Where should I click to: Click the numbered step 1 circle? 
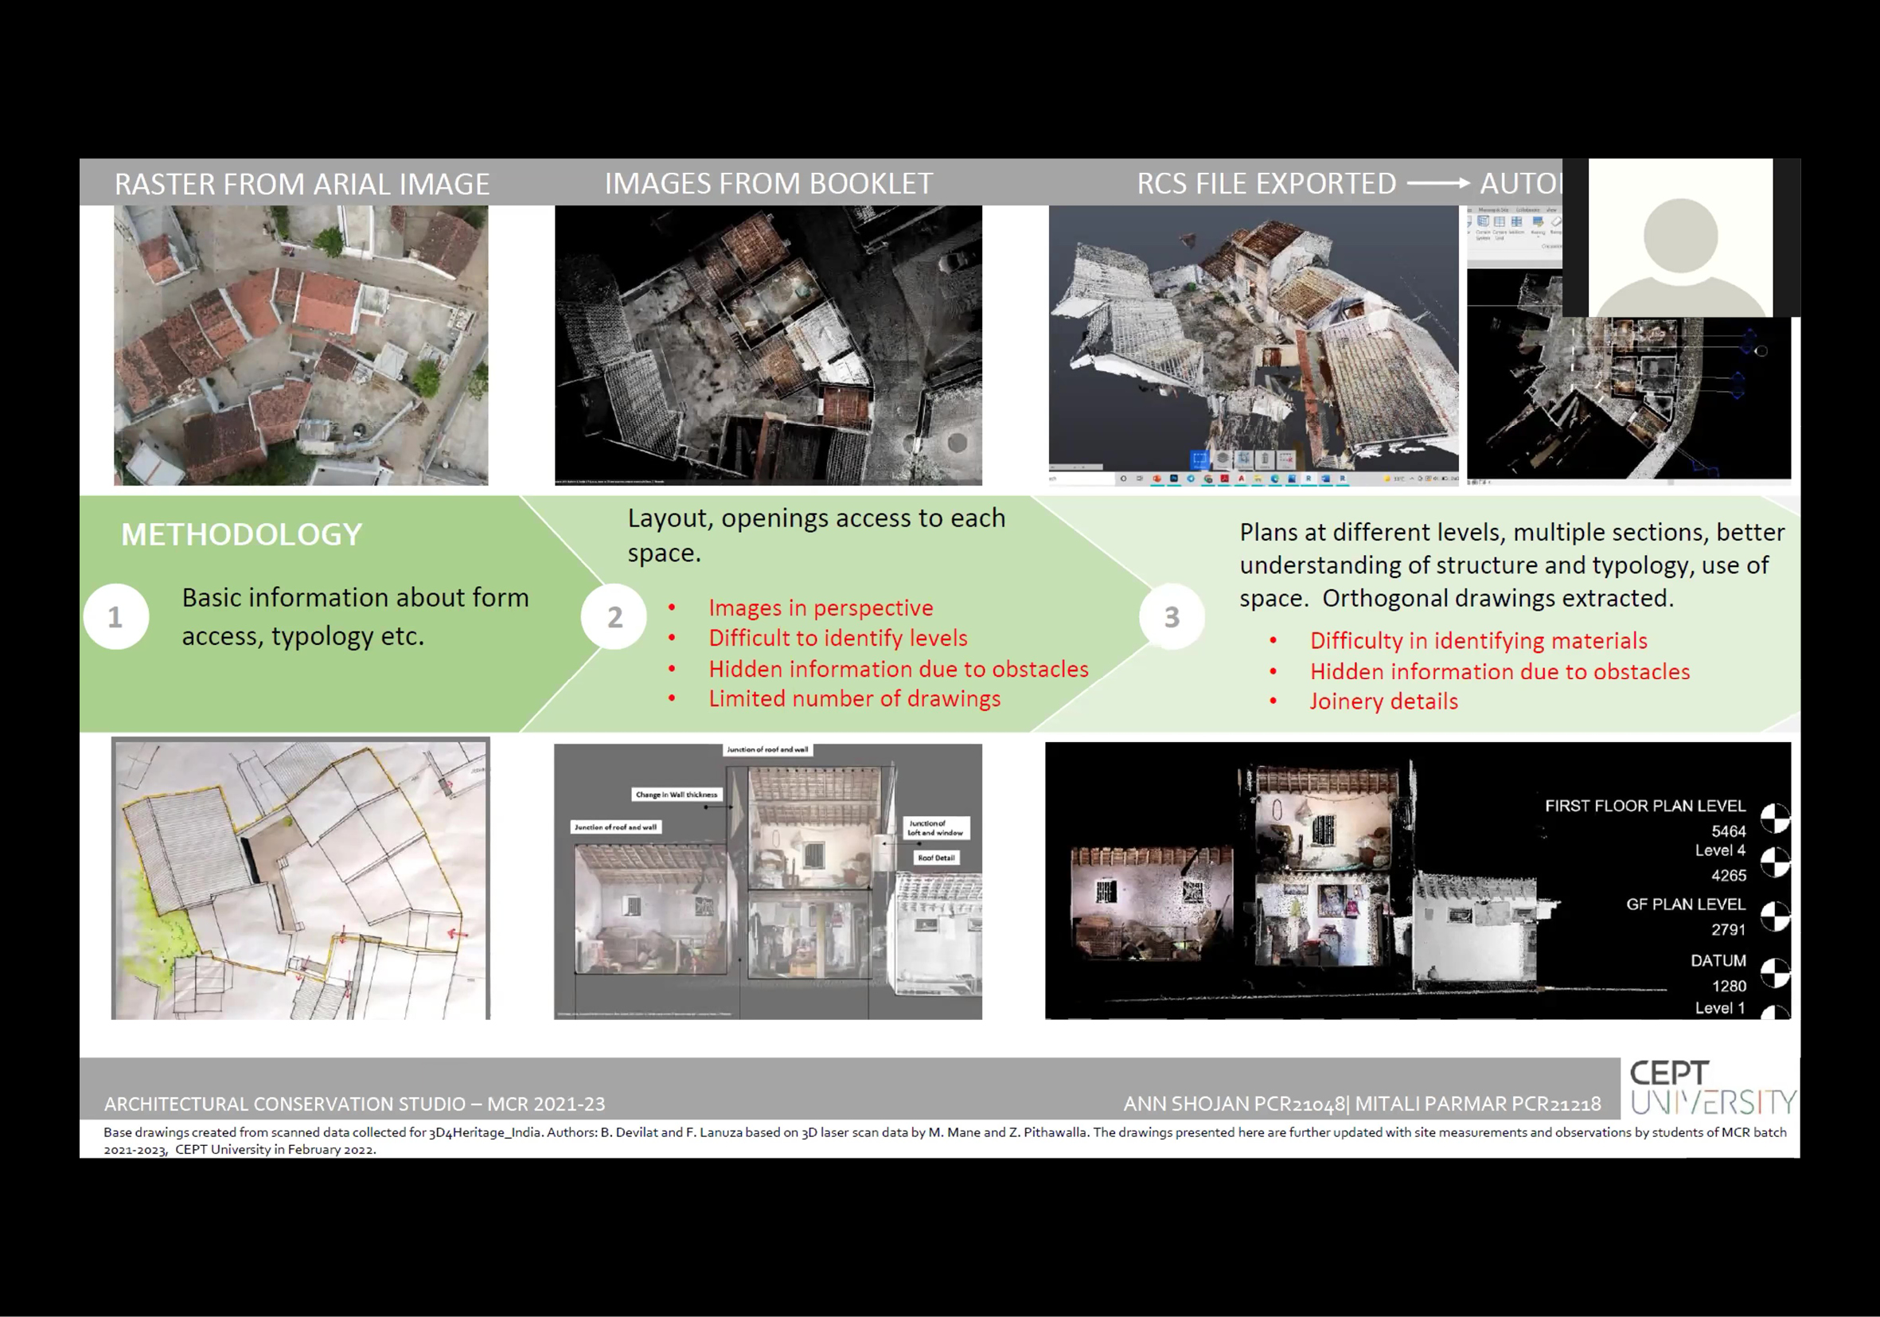pos(116,616)
